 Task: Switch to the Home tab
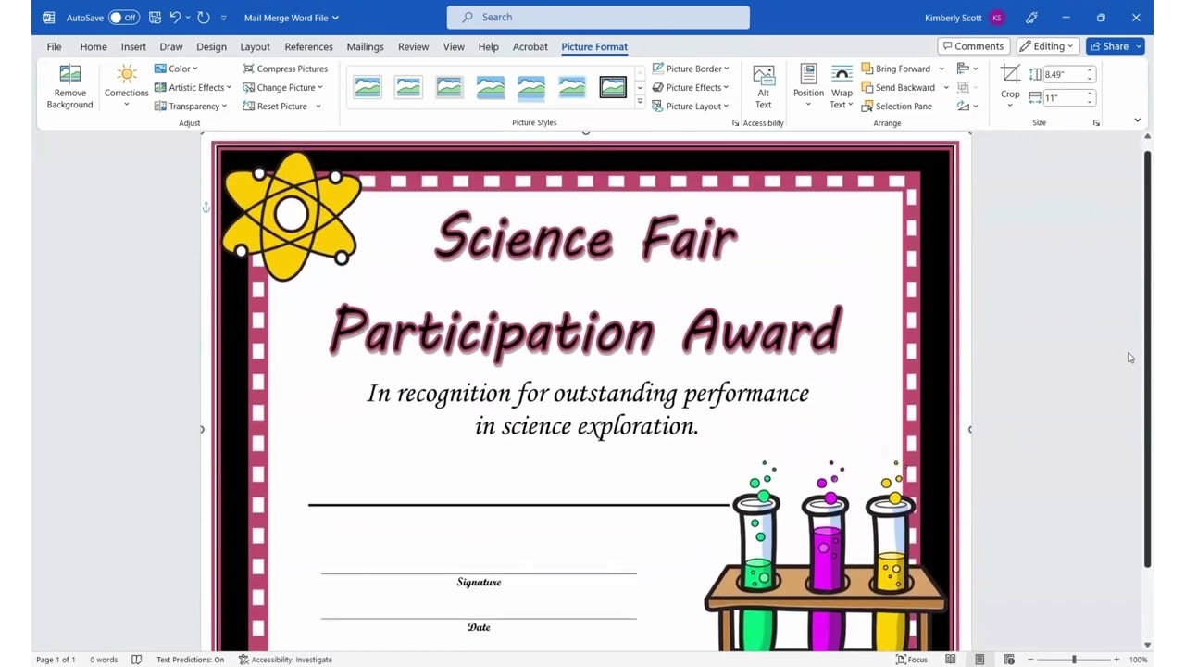94,46
